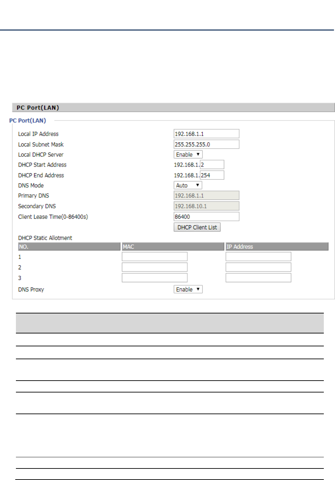Screen dimensions: 335x480
Task: Click the PC Port(LAN) gray header bar
Action: point(173,108)
